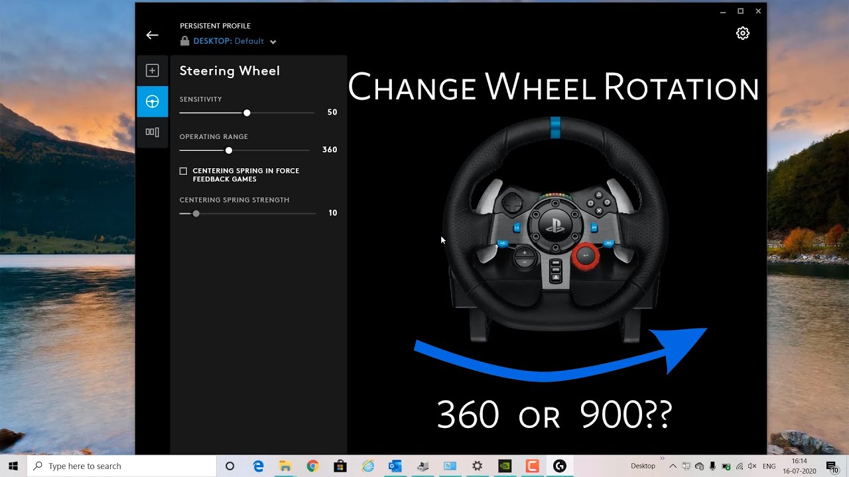Screen dimensions: 849x477
Task: Open the Windows Start menu
Action: [13, 466]
